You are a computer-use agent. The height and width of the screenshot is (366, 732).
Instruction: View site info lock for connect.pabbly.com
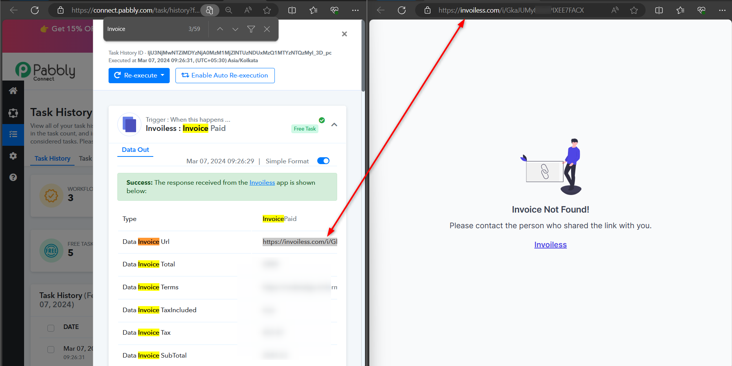tap(60, 10)
